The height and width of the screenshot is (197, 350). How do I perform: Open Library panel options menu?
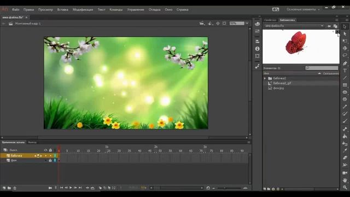(x=337, y=20)
